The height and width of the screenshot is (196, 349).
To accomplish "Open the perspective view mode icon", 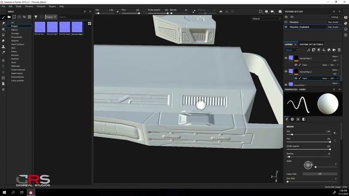I will click(x=261, y=11).
